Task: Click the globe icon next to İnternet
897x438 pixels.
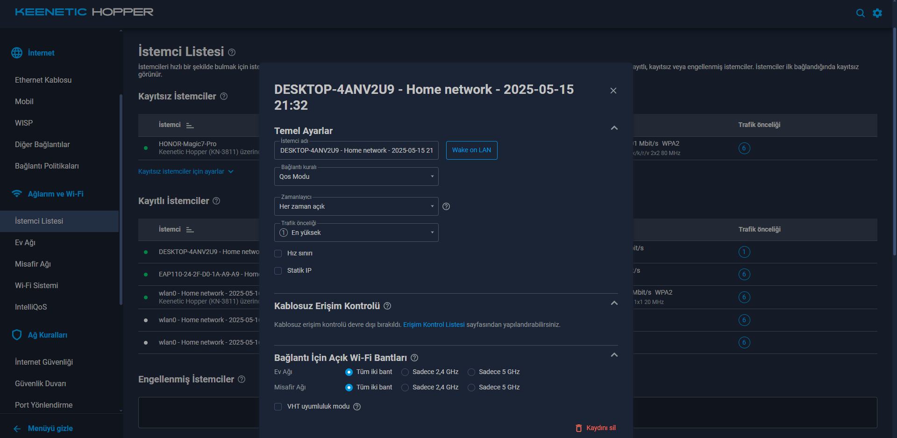Action: 17,53
